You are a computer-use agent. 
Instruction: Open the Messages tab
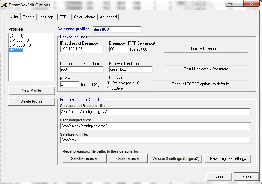pyautogui.click(x=47, y=17)
